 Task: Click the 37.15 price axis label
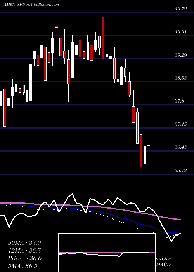coord(181,124)
